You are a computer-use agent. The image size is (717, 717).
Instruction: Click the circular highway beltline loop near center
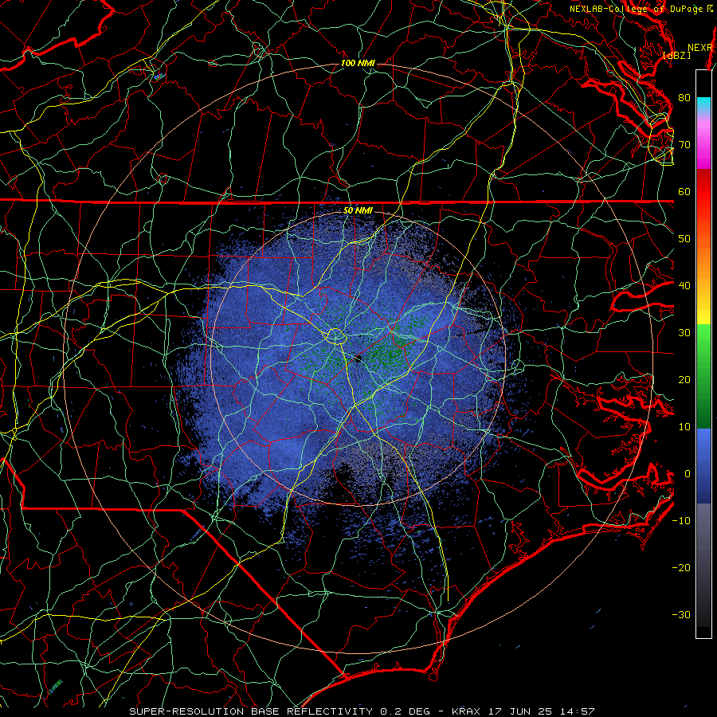point(335,336)
